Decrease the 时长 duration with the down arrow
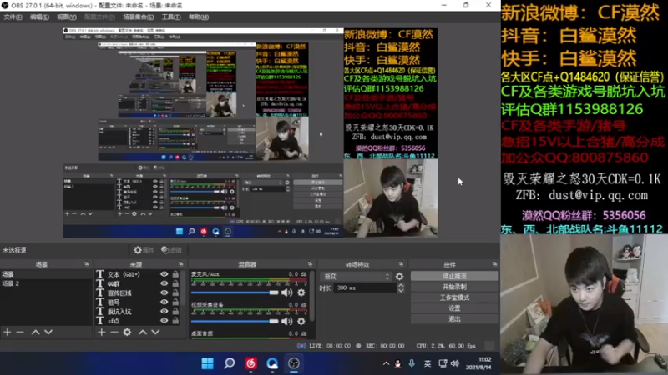 pos(401,291)
